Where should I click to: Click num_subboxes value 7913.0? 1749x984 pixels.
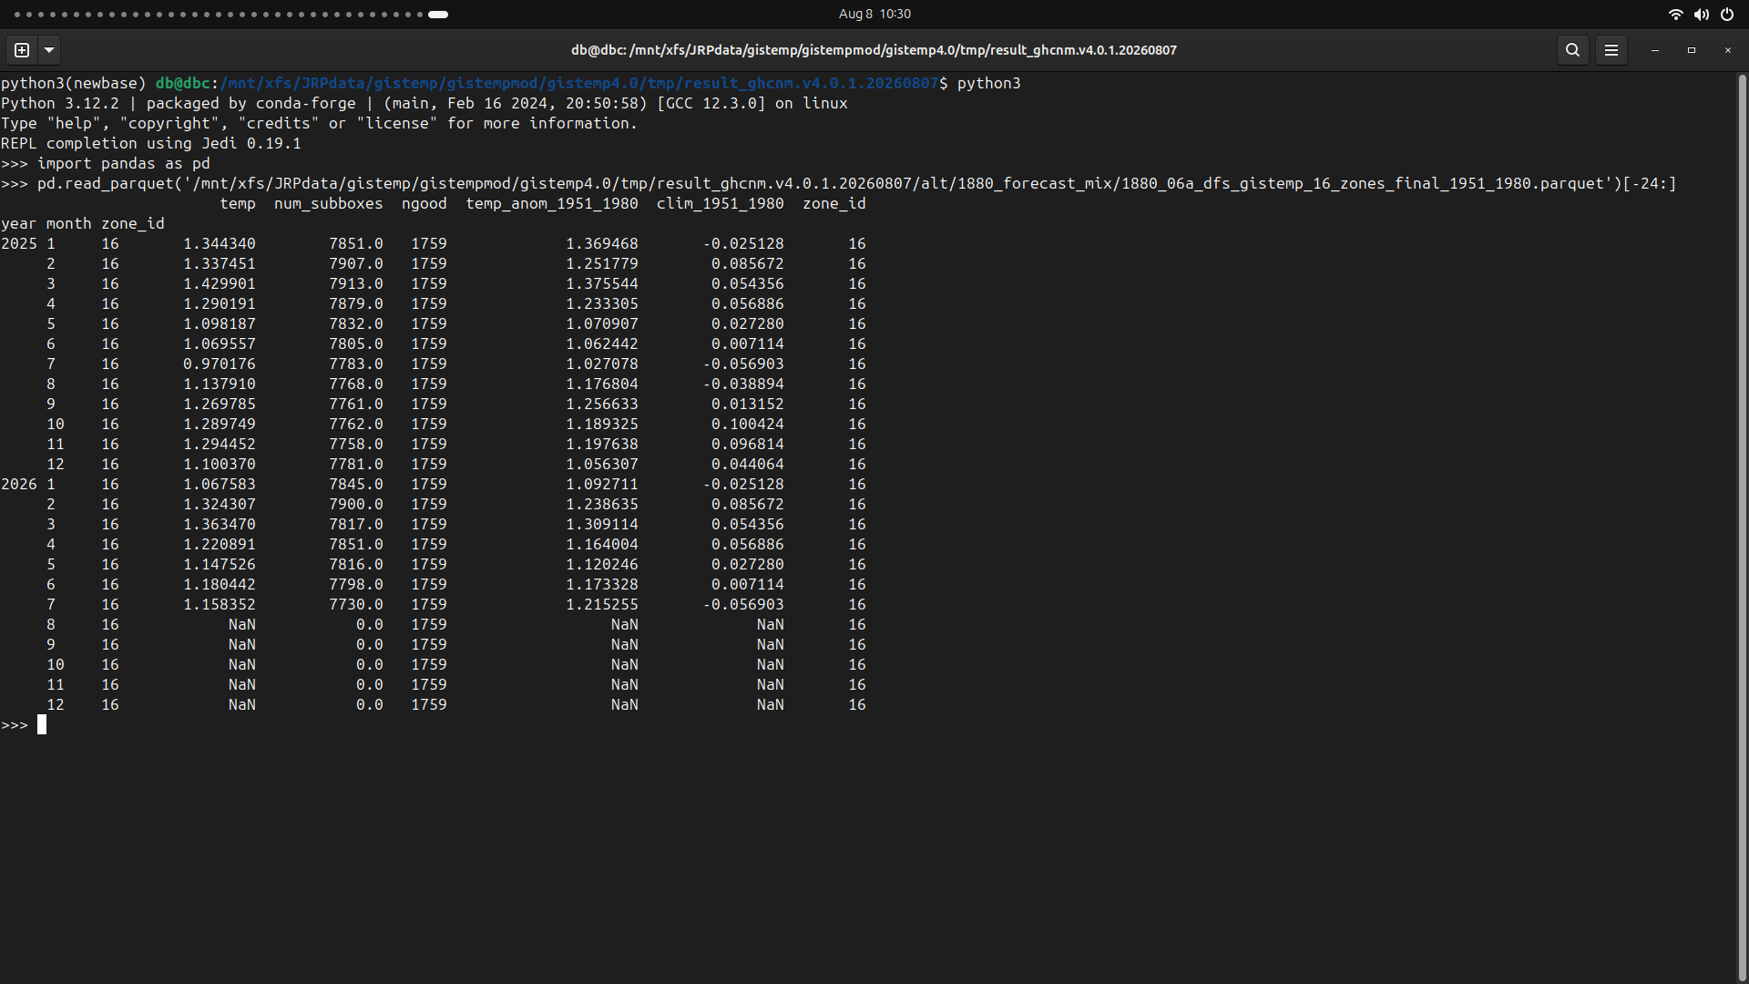pos(356,283)
